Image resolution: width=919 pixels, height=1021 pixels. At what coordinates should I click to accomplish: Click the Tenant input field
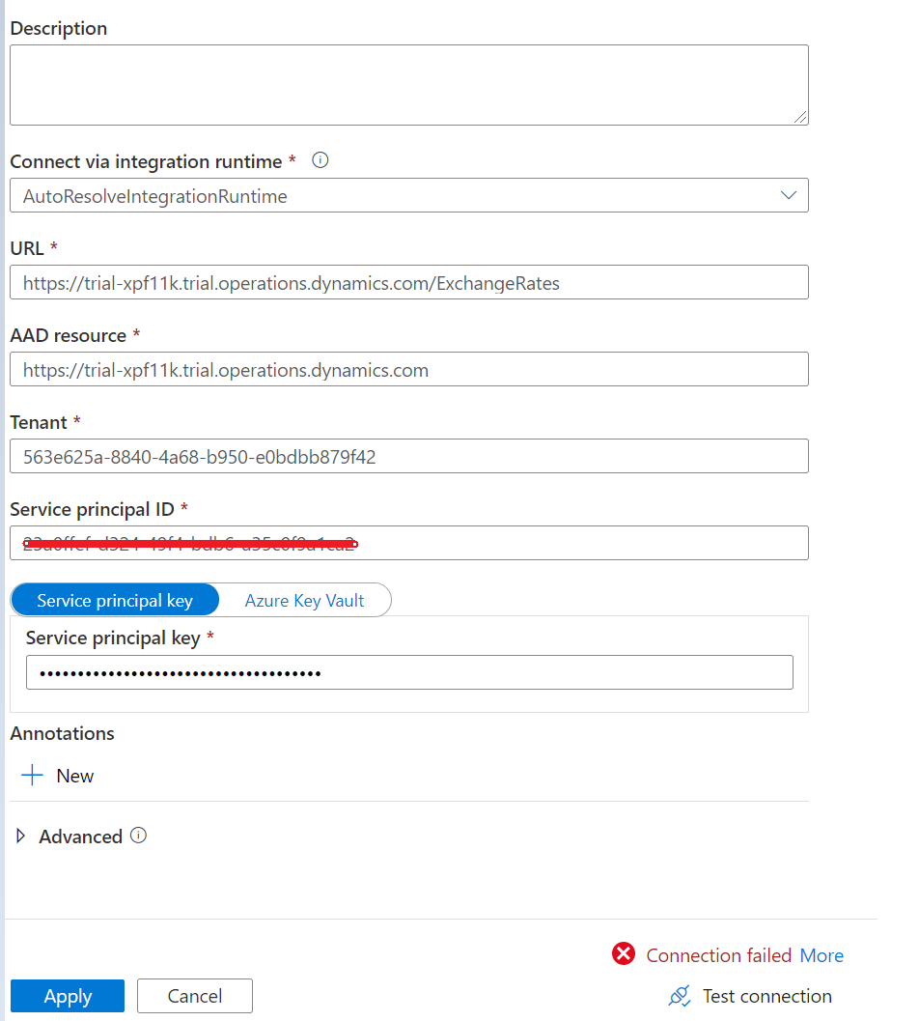coord(408,456)
